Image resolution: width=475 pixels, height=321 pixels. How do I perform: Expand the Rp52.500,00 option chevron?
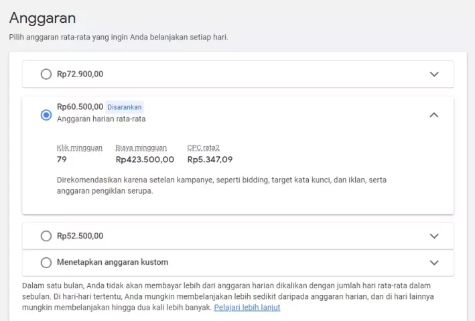[434, 236]
